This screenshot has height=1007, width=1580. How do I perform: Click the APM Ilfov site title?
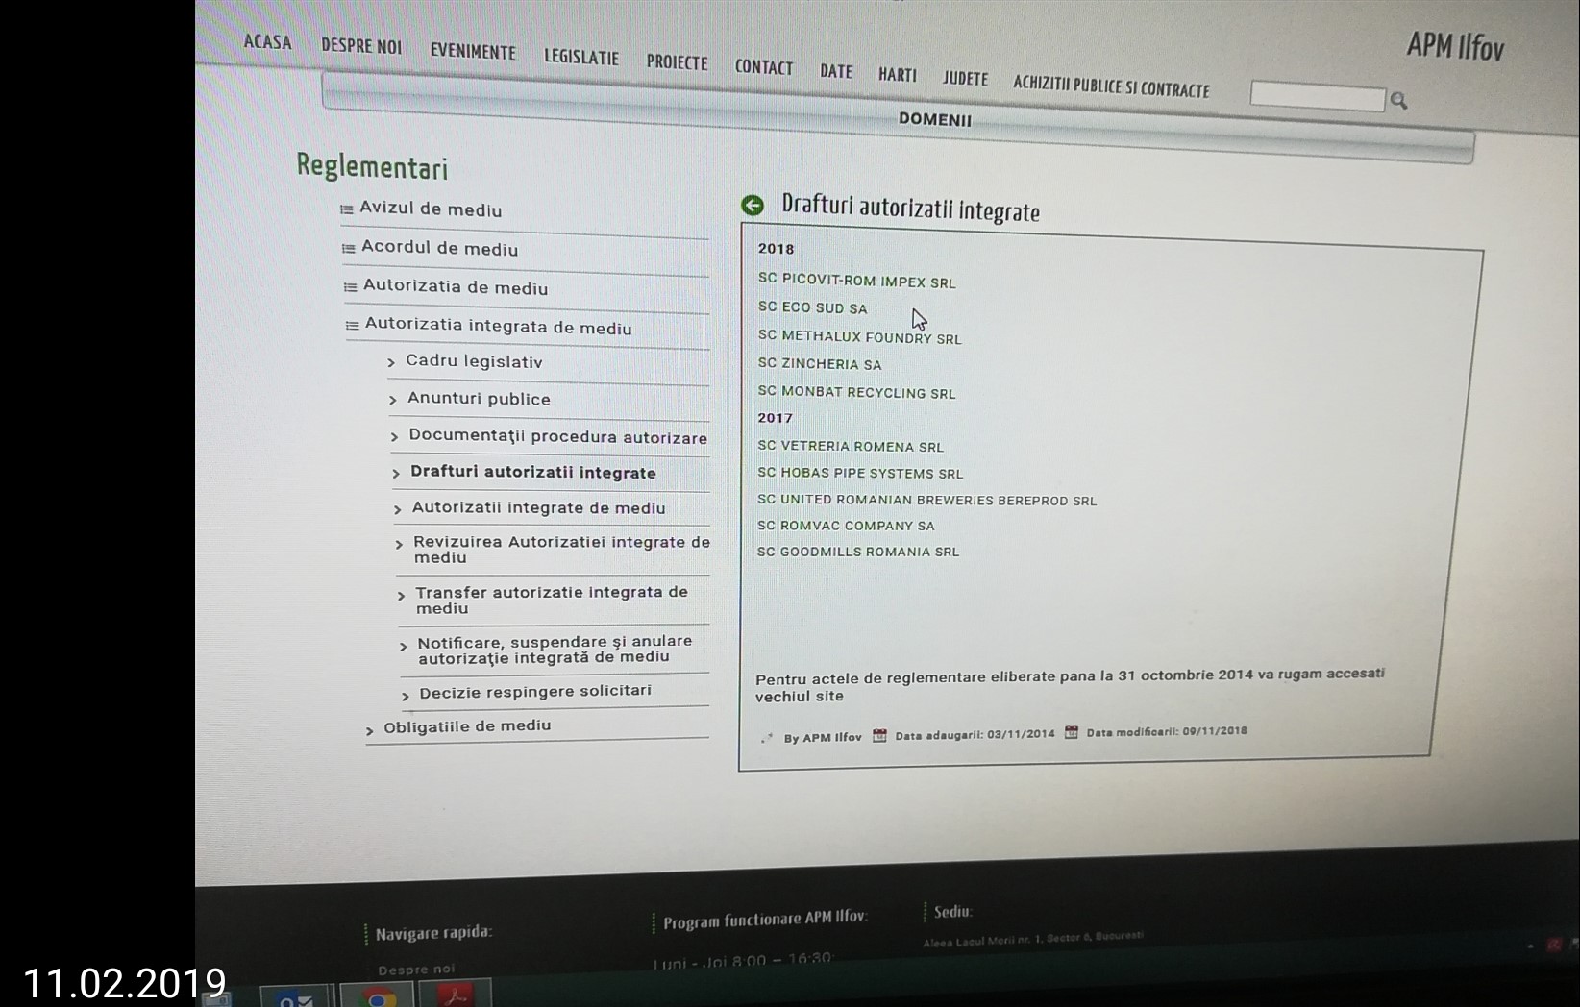[1455, 45]
